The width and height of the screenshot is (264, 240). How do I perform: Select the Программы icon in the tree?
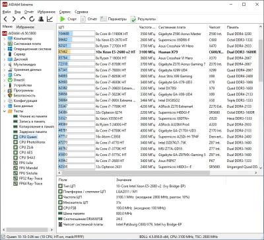click(10, 91)
